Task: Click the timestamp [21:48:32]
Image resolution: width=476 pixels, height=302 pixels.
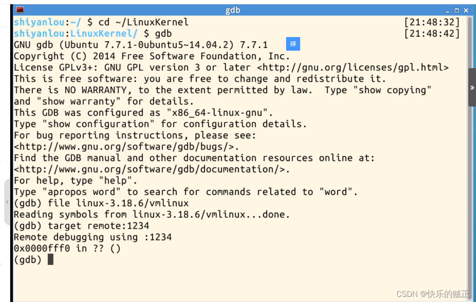Action: (x=432, y=22)
